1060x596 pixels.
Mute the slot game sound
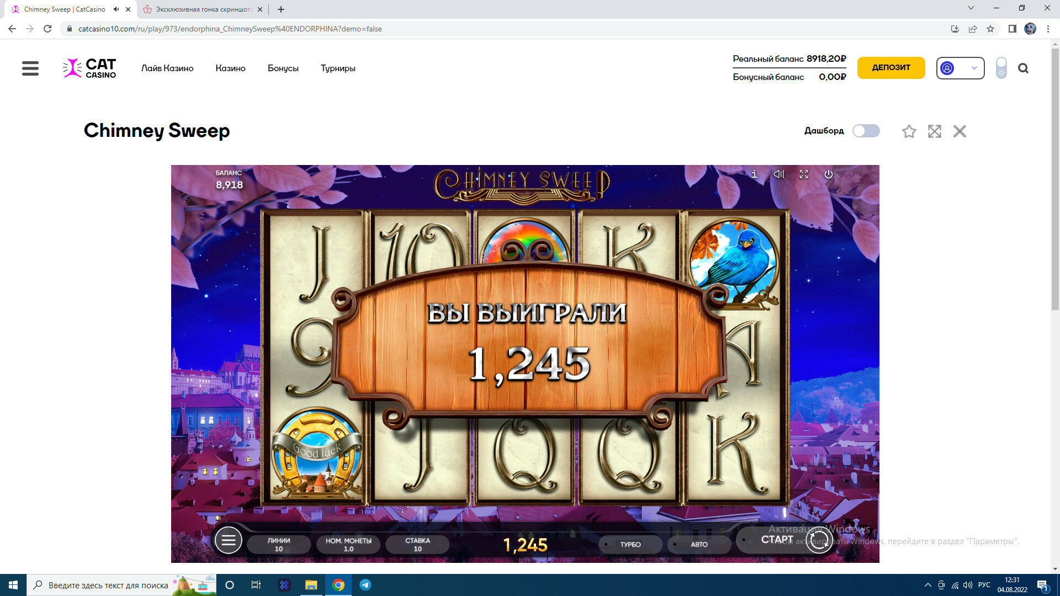[x=778, y=174]
